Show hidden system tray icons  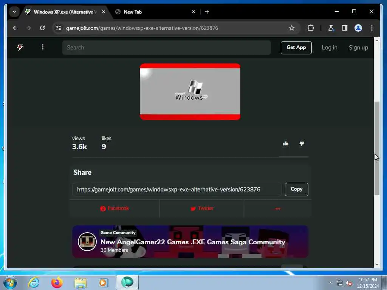330,283
